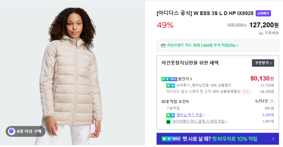Viewport: 283px width, 147px height.
Task: Click the 무료배송 shipping label
Action: 272,33
